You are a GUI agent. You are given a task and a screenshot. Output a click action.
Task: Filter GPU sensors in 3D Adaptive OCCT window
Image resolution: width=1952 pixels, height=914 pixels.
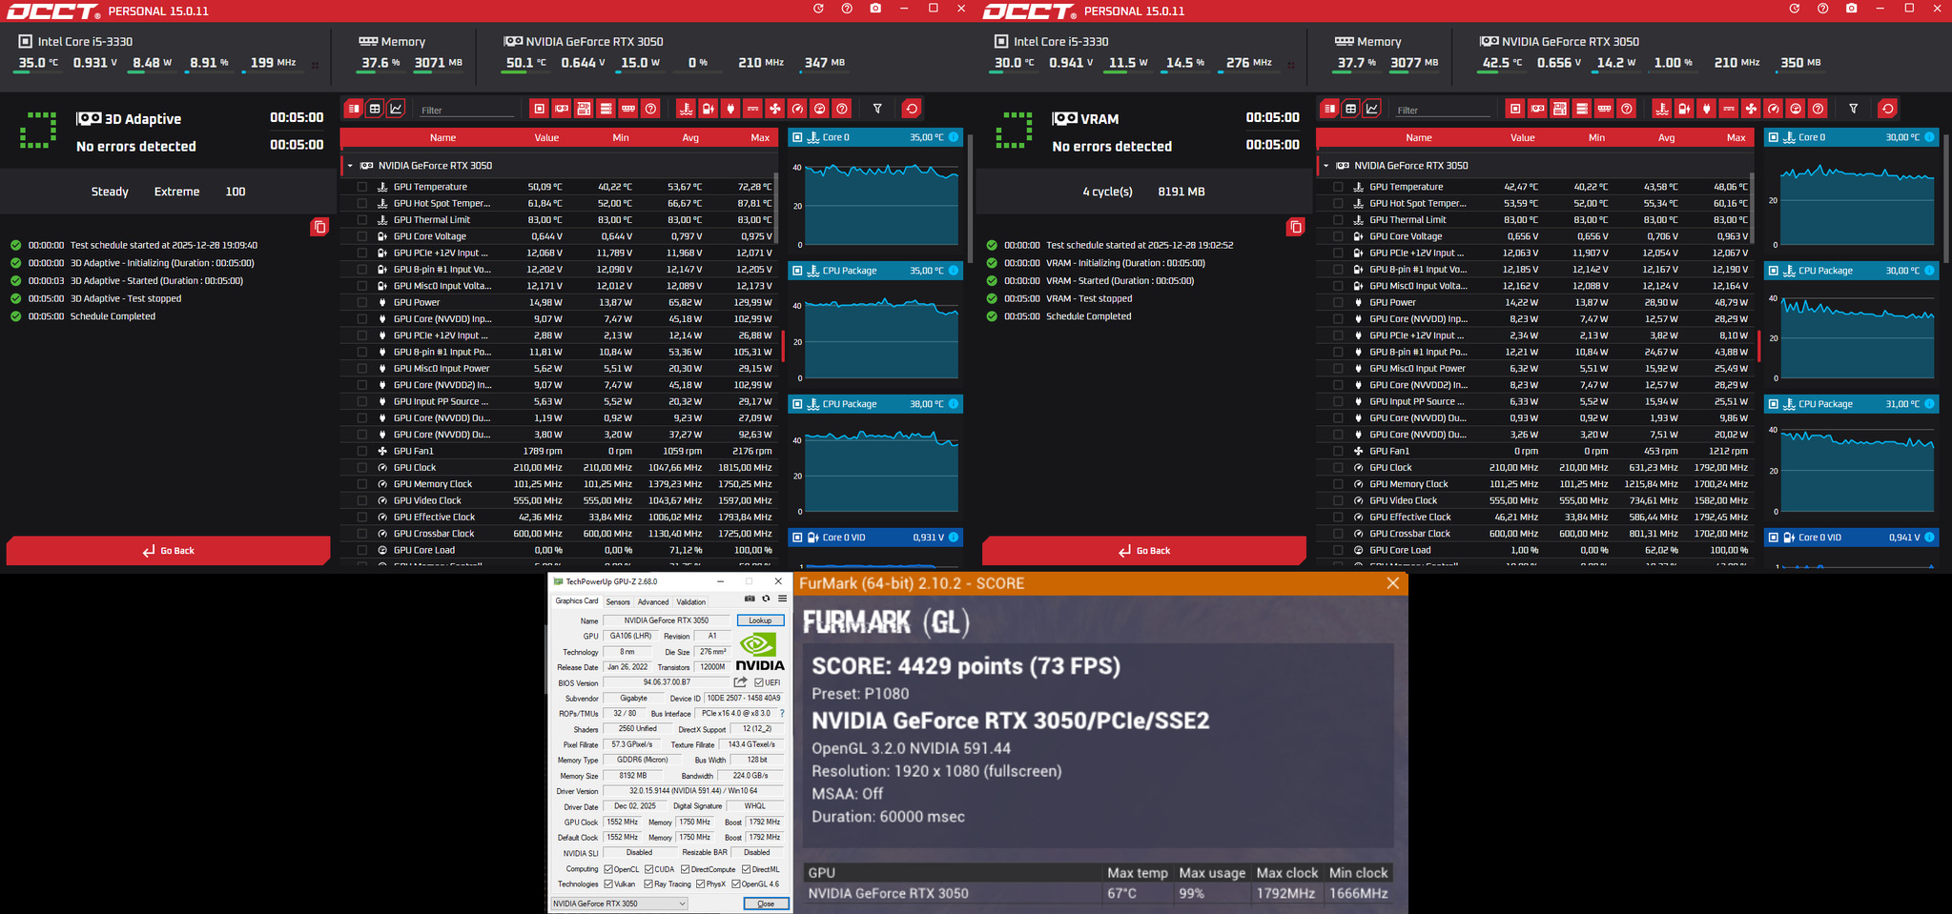pyautogui.click(x=562, y=109)
